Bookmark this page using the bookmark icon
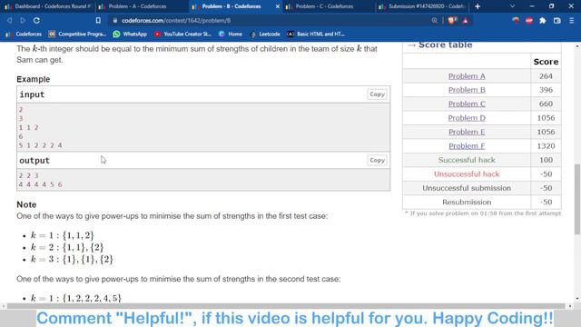Viewport: 581px width, 327px height. pyautogui.click(x=98, y=20)
